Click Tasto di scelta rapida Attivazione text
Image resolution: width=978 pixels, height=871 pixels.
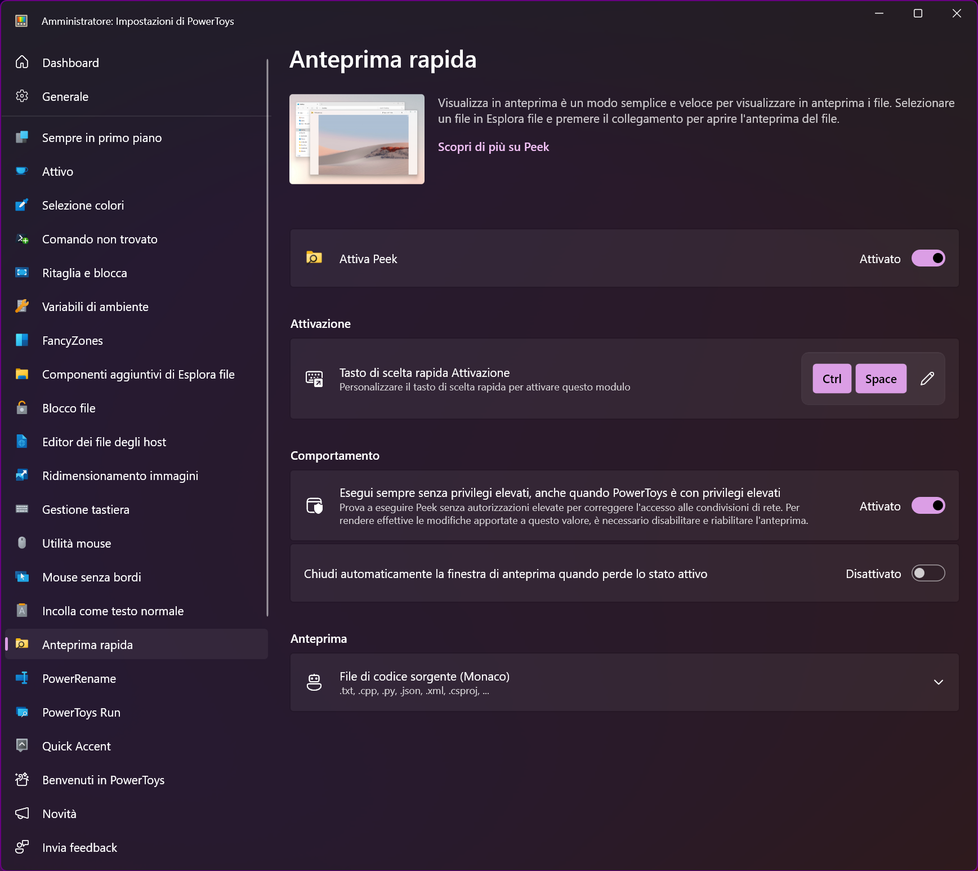pyautogui.click(x=425, y=372)
